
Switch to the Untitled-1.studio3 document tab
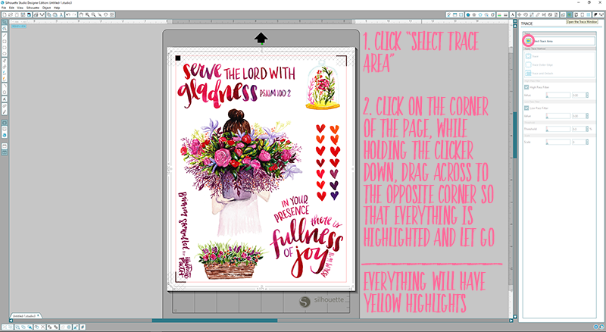tap(27, 316)
